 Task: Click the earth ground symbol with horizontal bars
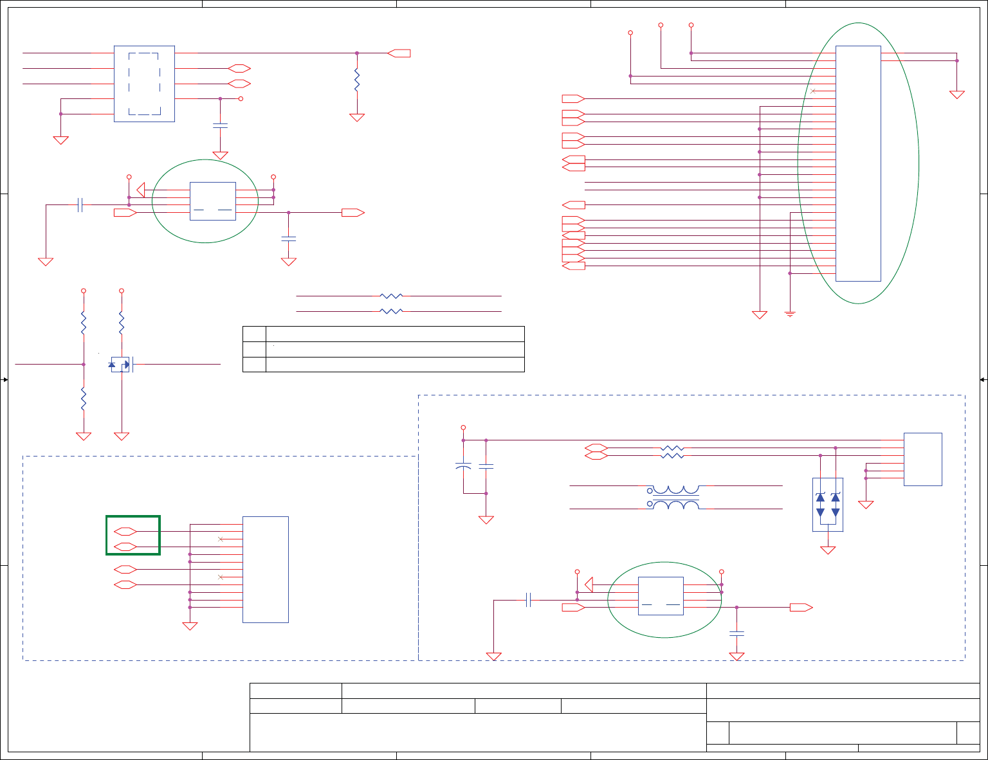pyautogui.click(x=790, y=314)
